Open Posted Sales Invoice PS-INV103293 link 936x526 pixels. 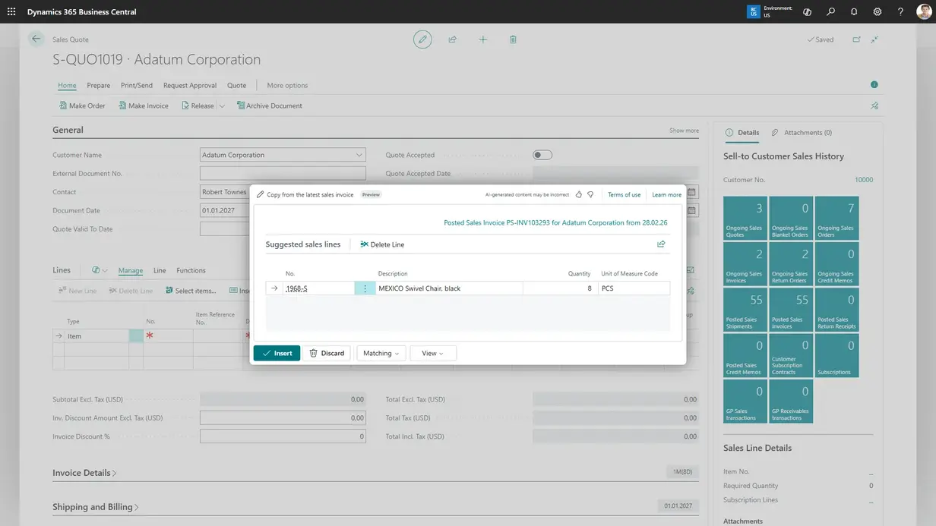(x=555, y=223)
